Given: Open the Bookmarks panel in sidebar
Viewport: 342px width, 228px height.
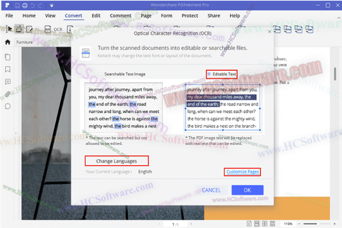Looking at the screenshot, I should pos(8,70).
